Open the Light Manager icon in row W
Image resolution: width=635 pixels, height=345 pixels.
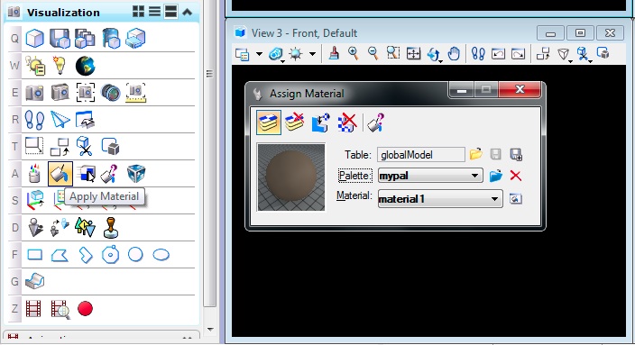point(35,66)
